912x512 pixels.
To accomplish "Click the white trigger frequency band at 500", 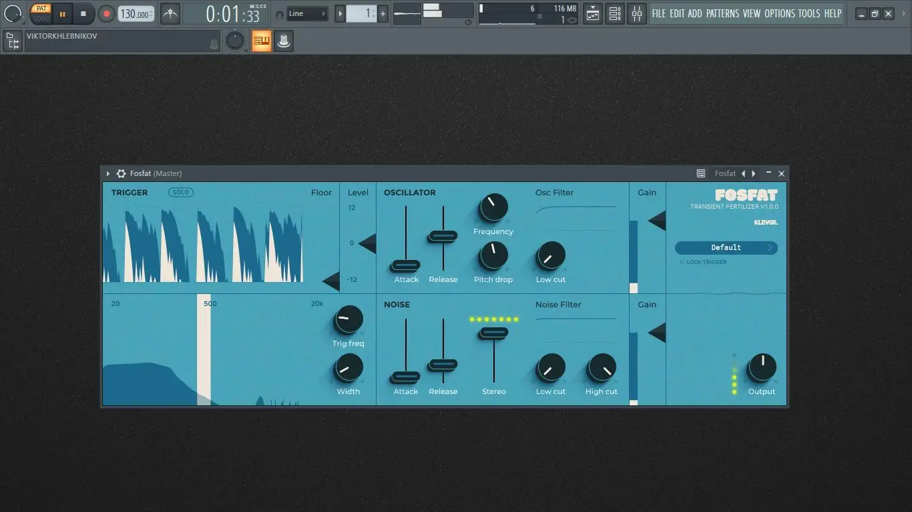I will [x=204, y=349].
